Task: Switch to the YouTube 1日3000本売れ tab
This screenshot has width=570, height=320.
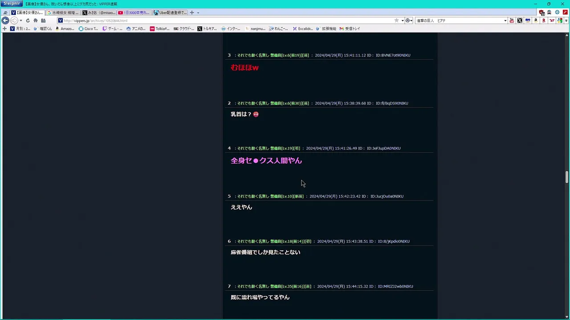Action: pos(134,12)
